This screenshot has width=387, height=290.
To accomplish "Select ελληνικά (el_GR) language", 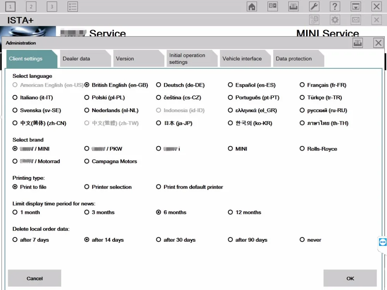I will 252,111.
